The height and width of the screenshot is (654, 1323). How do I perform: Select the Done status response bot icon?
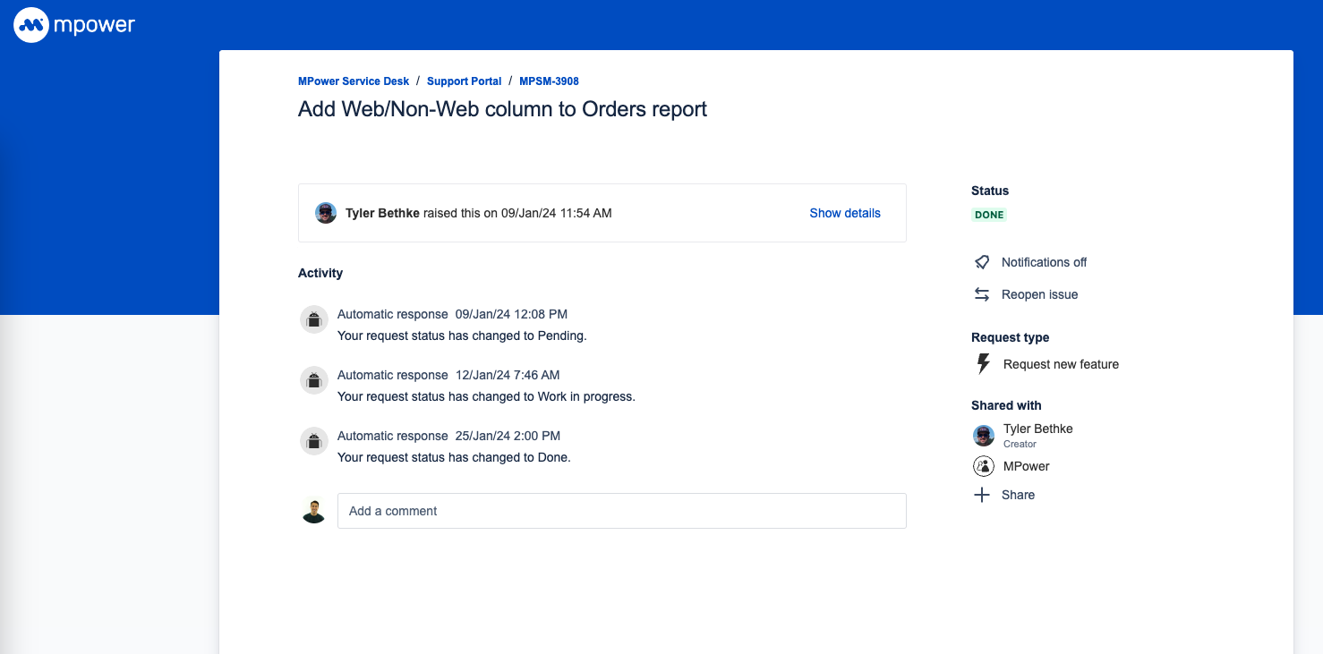(x=314, y=441)
